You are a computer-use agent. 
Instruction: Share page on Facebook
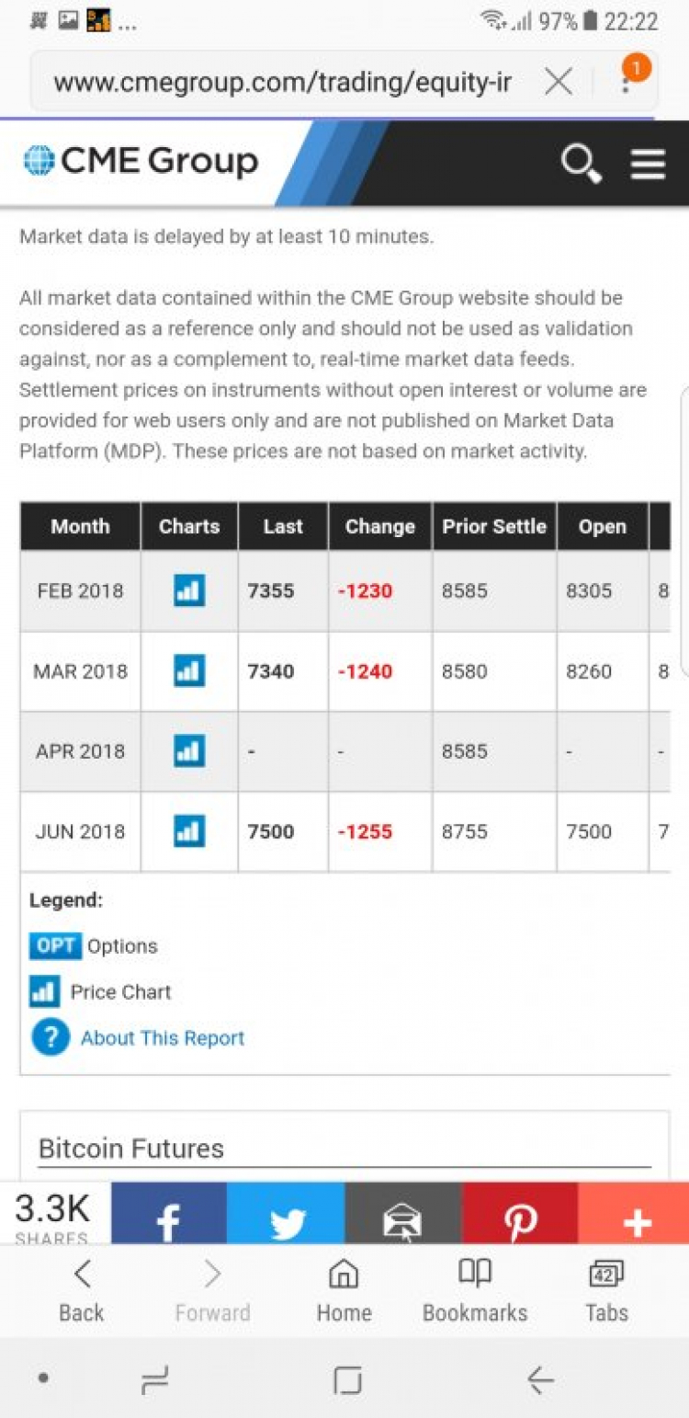click(169, 1214)
